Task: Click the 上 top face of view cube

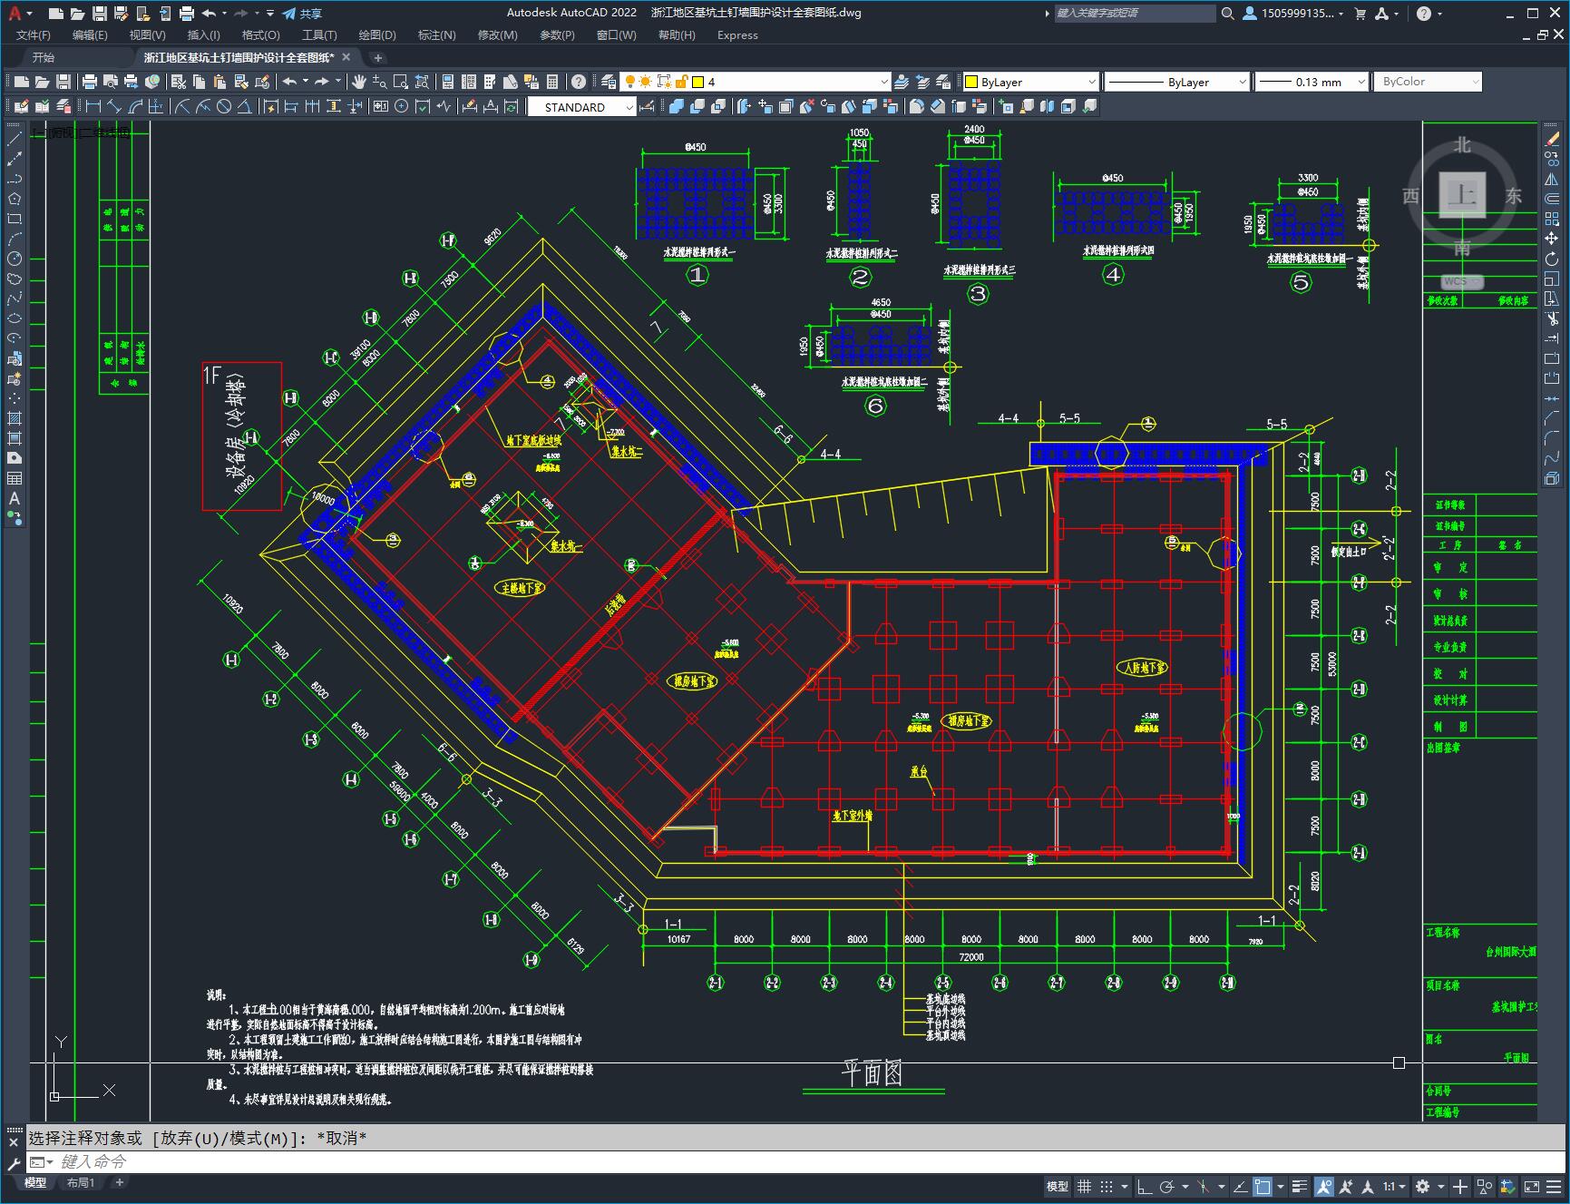Action: tap(1462, 195)
